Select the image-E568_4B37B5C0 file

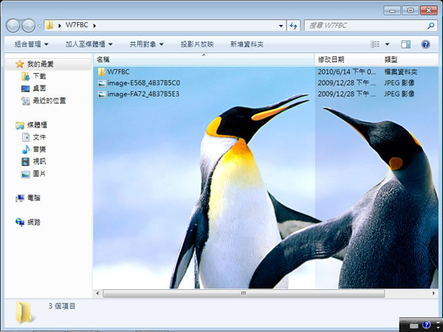(142, 83)
